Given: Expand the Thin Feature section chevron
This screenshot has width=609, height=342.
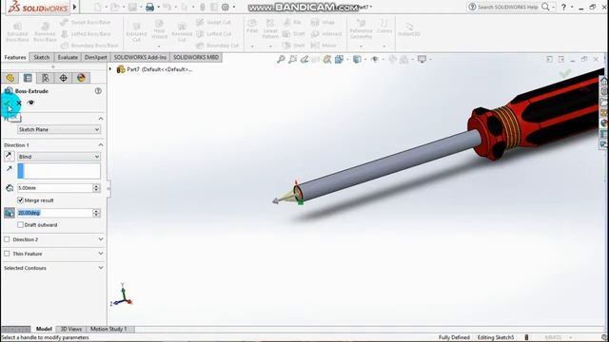Looking at the screenshot, I should point(101,254).
